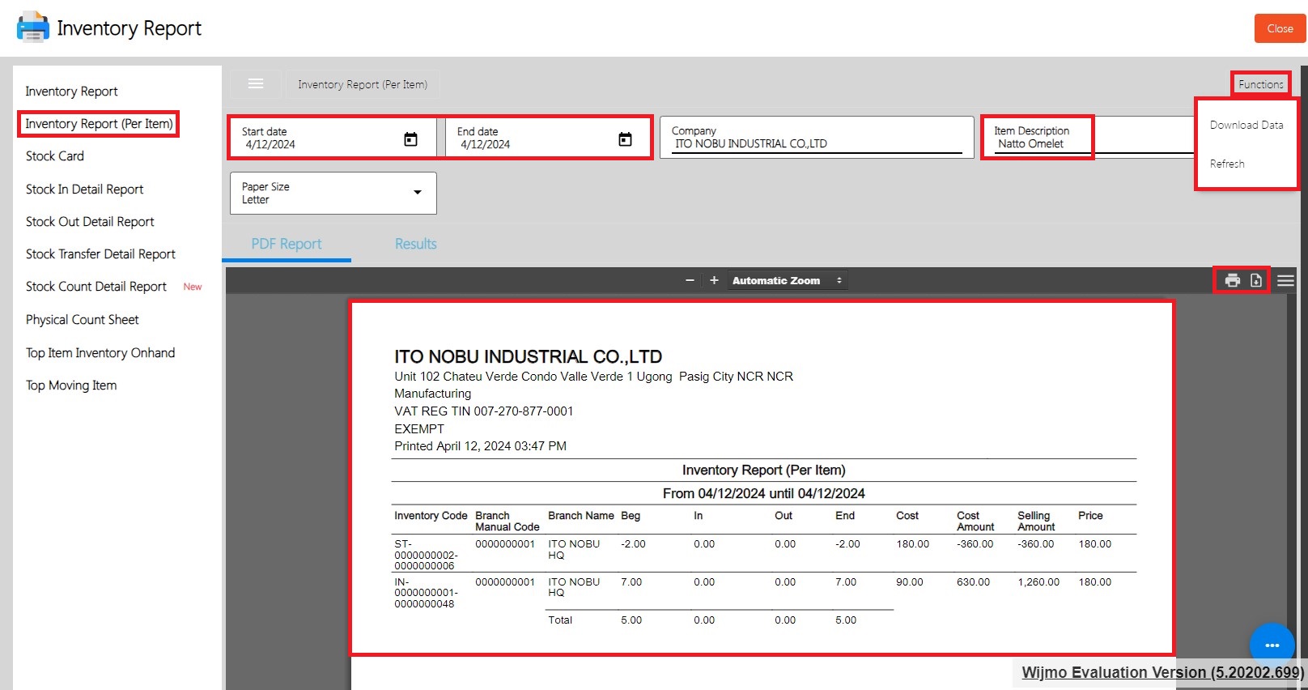This screenshot has height=690, width=1308.
Task: Click the 630.00 cost amount value
Action: (973, 582)
